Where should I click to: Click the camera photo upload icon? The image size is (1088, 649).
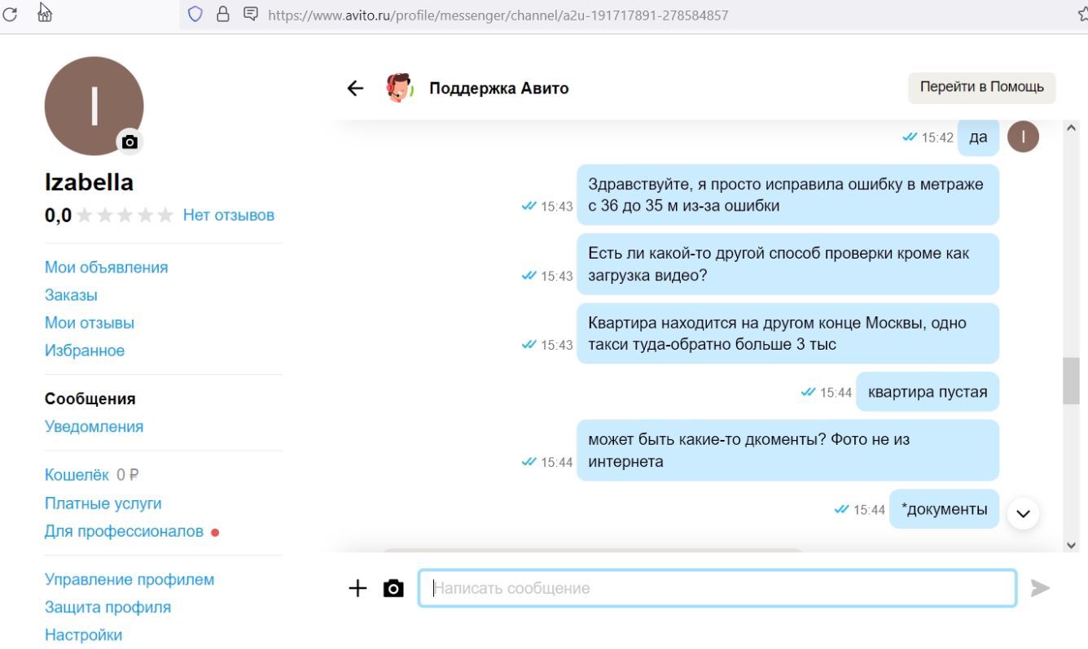[x=393, y=588]
